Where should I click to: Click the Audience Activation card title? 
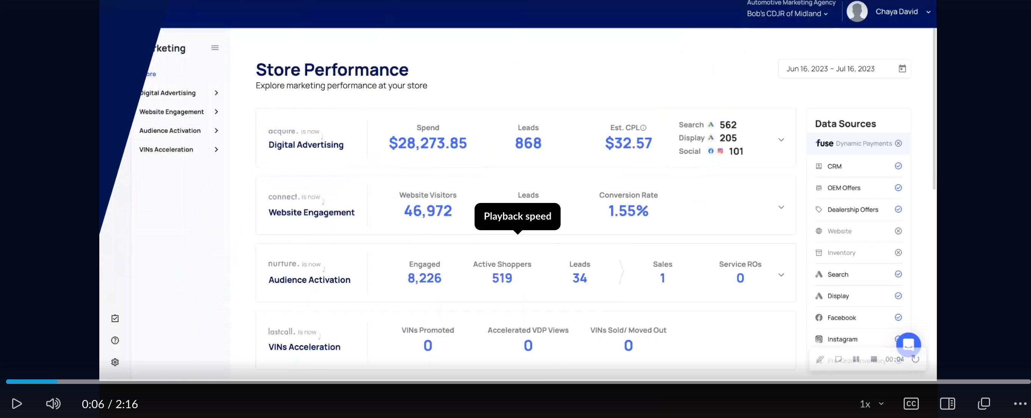click(x=309, y=280)
